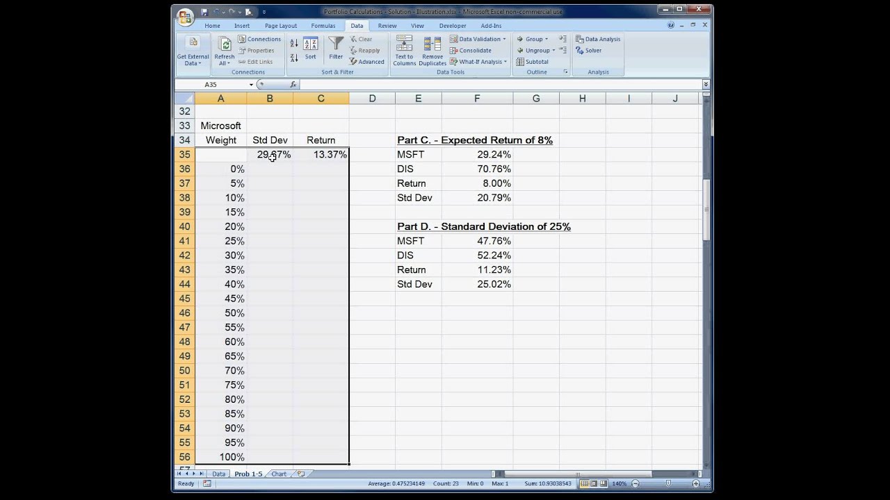Switch to the Insert ribbon tab
Screen dimensions: 890x500
pos(242,26)
